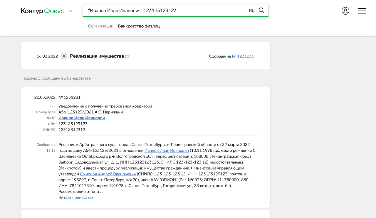Click Читать полностью to expand the message

point(76,197)
